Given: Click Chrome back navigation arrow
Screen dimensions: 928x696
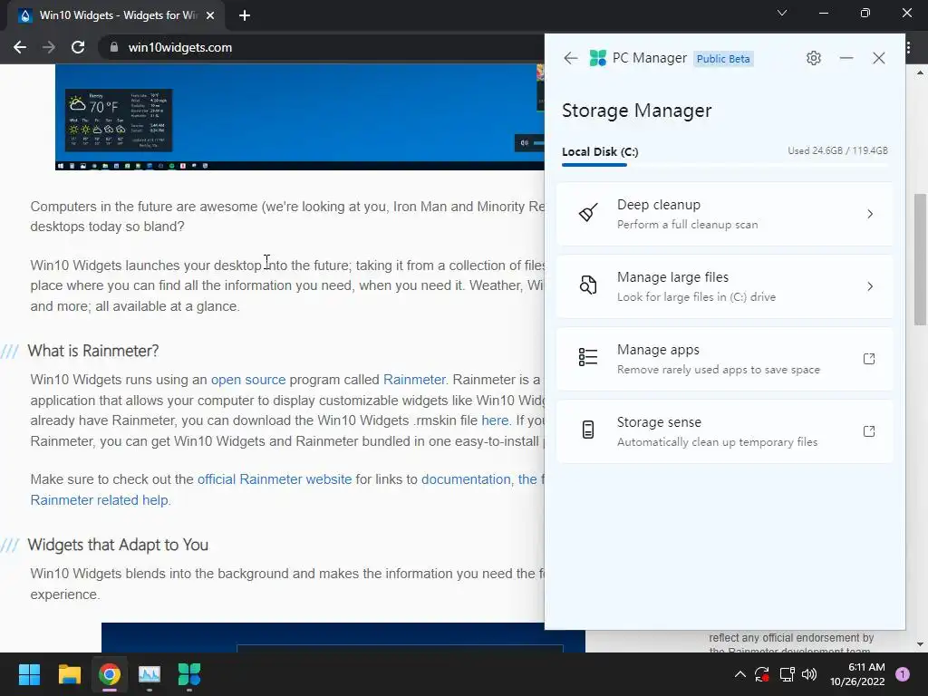Looking at the screenshot, I should [20, 47].
